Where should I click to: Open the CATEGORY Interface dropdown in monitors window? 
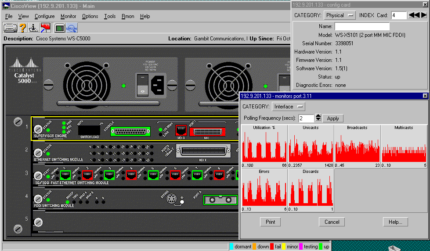click(288, 107)
